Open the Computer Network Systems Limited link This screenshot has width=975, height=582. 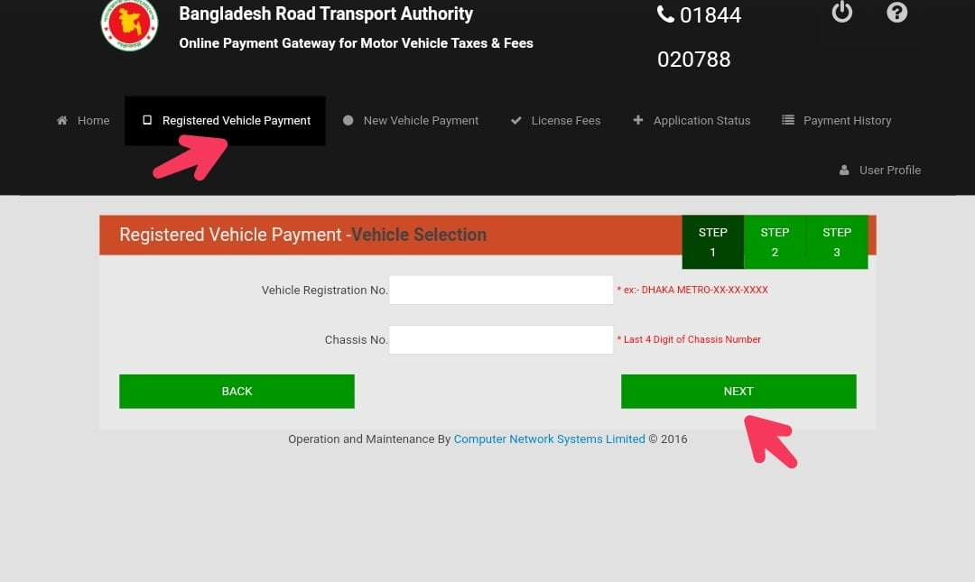[549, 439]
